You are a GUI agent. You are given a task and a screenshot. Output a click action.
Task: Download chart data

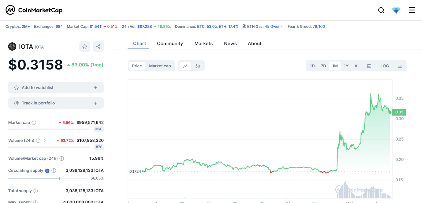point(400,66)
